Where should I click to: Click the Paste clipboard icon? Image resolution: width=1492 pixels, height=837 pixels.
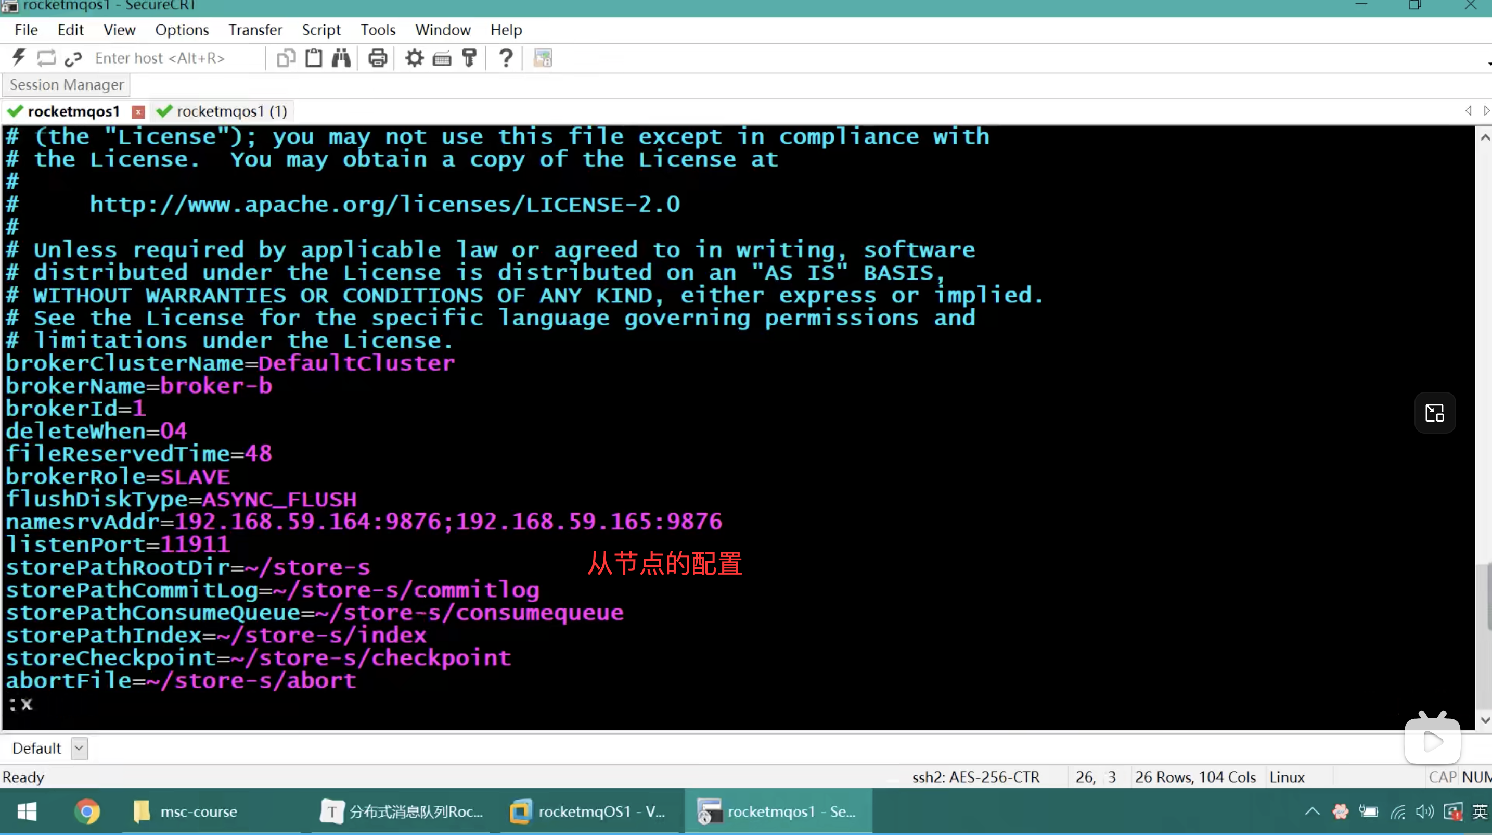(314, 58)
